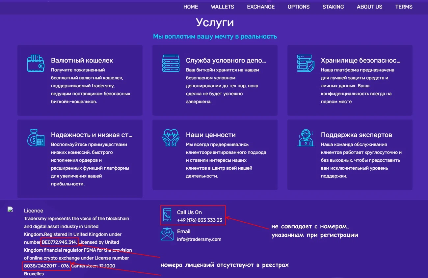Select the Валютный кошелек card heading
428x278 pixels.
coord(82,60)
